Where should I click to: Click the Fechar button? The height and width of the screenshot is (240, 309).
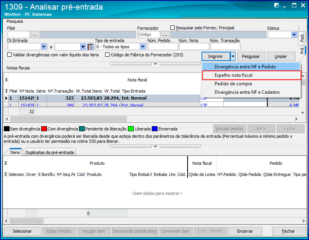click(x=289, y=231)
